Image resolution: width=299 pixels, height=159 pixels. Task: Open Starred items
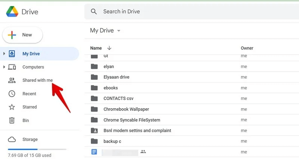click(30, 107)
